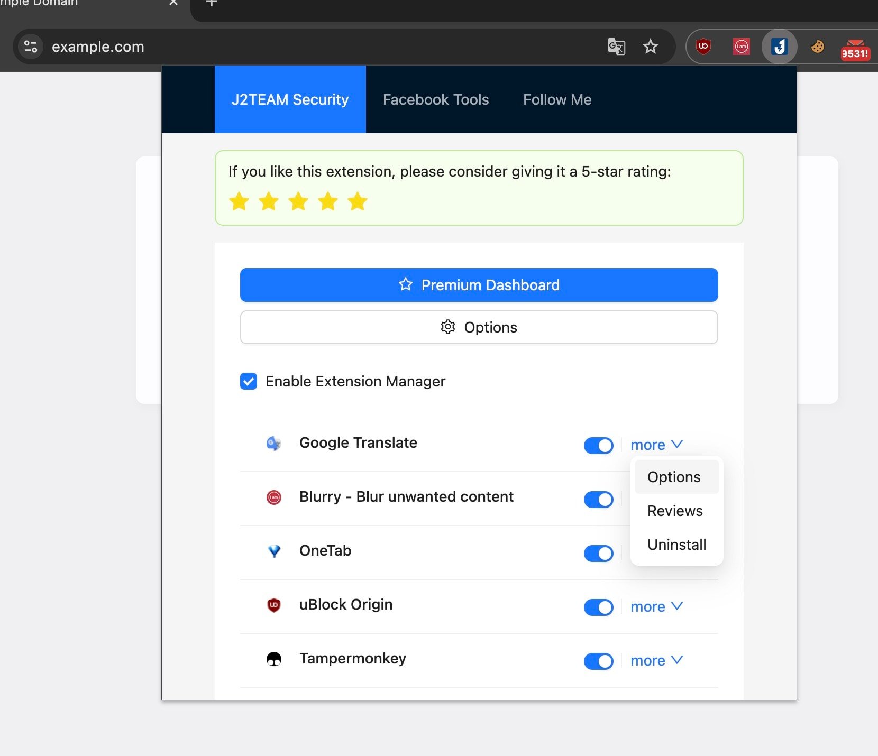Open the Blurry extension toolbar icon

[x=741, y=47]
